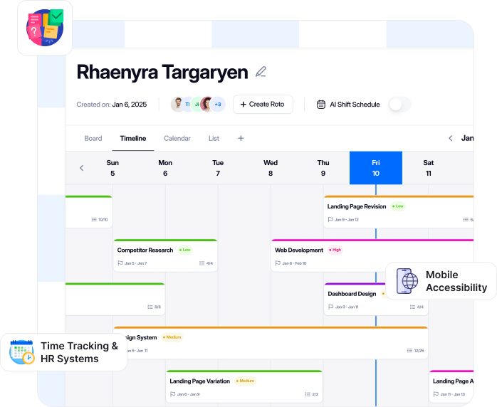Open the Competitor Research task card
Image resolution: width=497 pixels, height=407 pixels.
pyautogui.click(x=165, y=255)
